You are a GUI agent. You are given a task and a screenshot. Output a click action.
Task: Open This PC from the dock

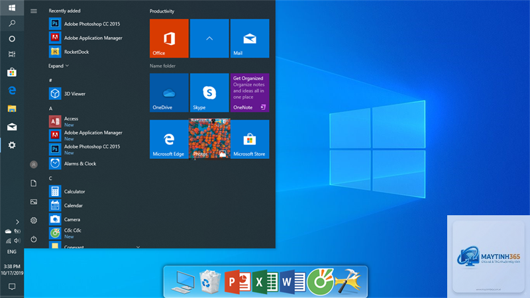coord(183,282)
